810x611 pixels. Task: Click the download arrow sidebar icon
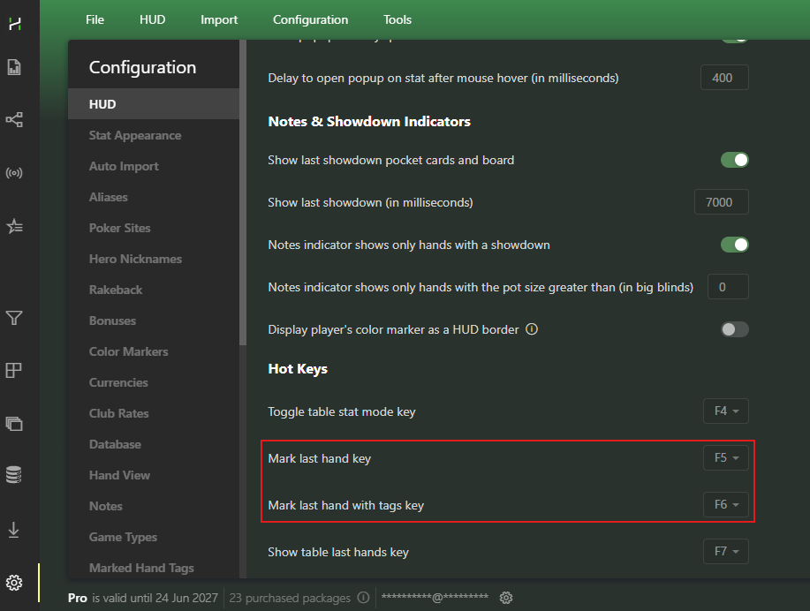click(x=14, y=530)
